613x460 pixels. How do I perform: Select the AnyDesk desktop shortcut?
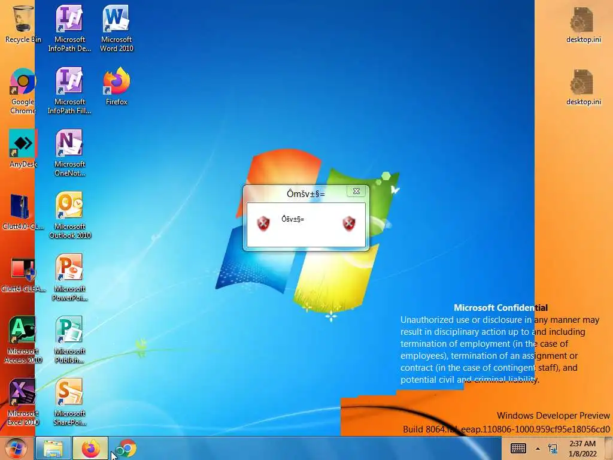[23, 149]
